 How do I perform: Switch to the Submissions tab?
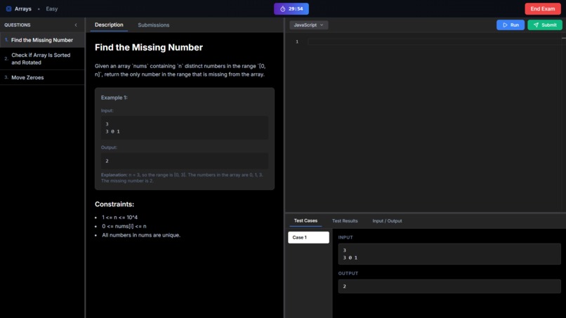click(x=153, y=25)
